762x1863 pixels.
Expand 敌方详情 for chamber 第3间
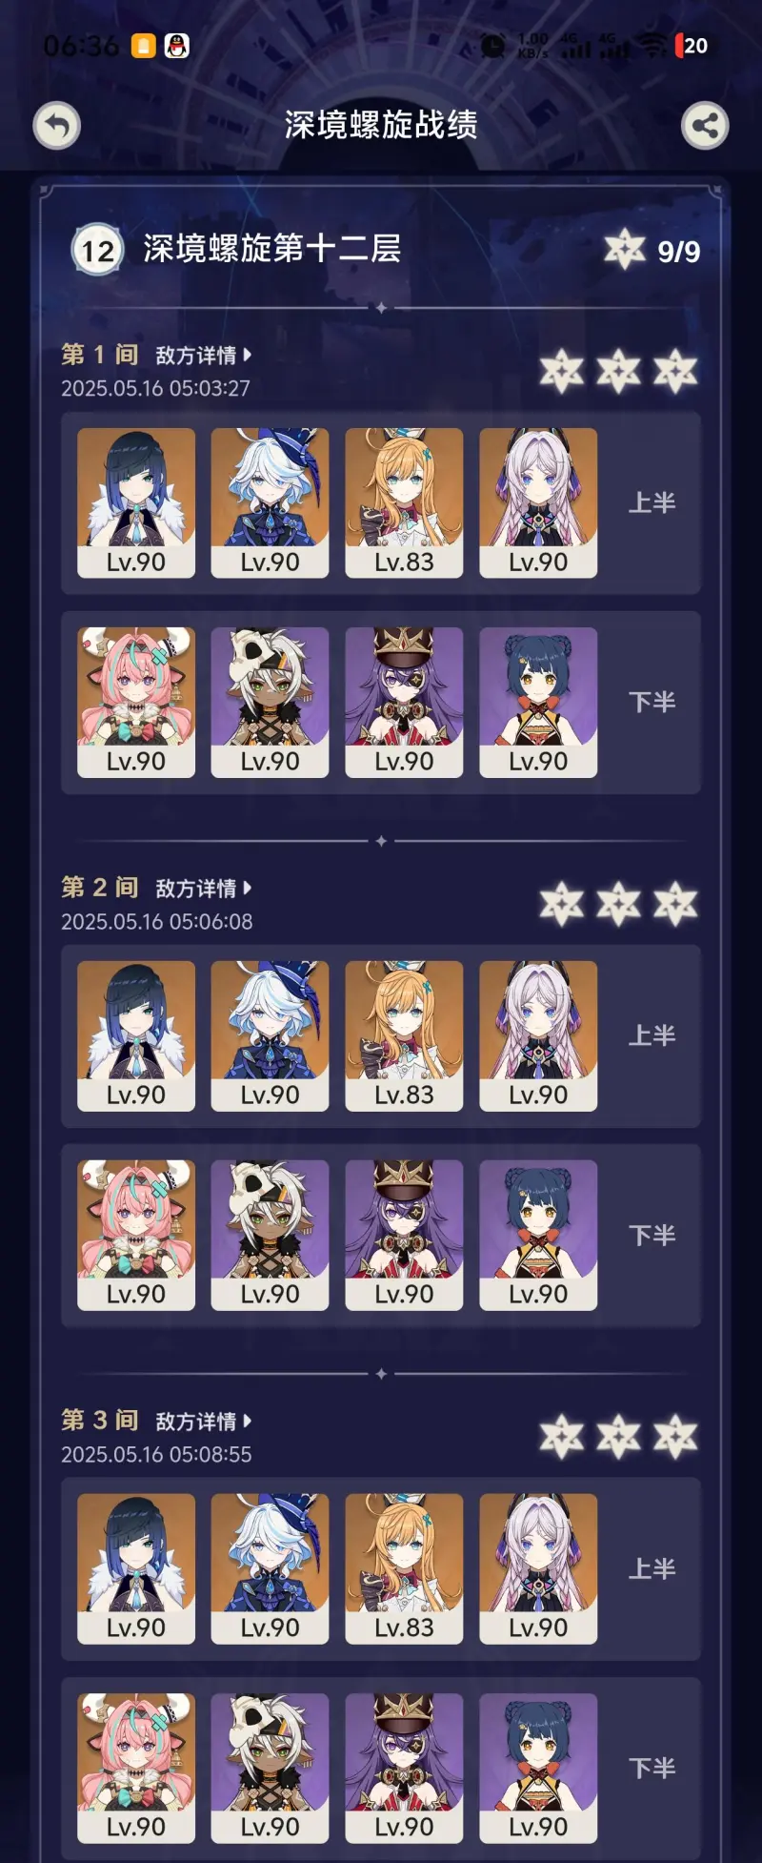coord(203,1422)
